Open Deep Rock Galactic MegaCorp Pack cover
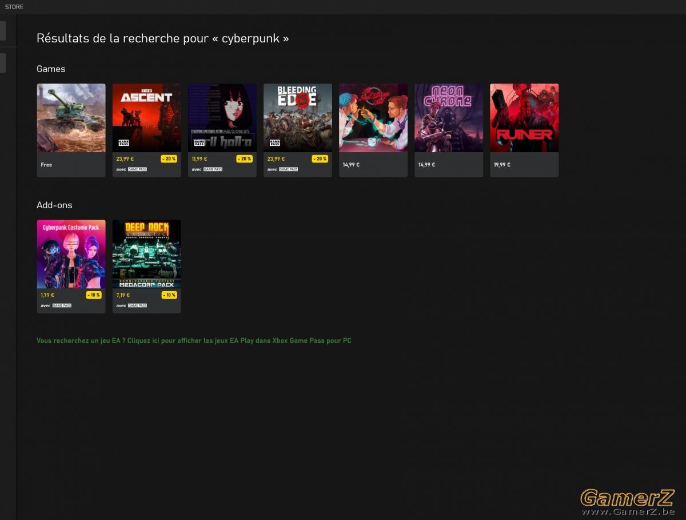Viewport: 686px width, 520px height. [x=147, y=254]
